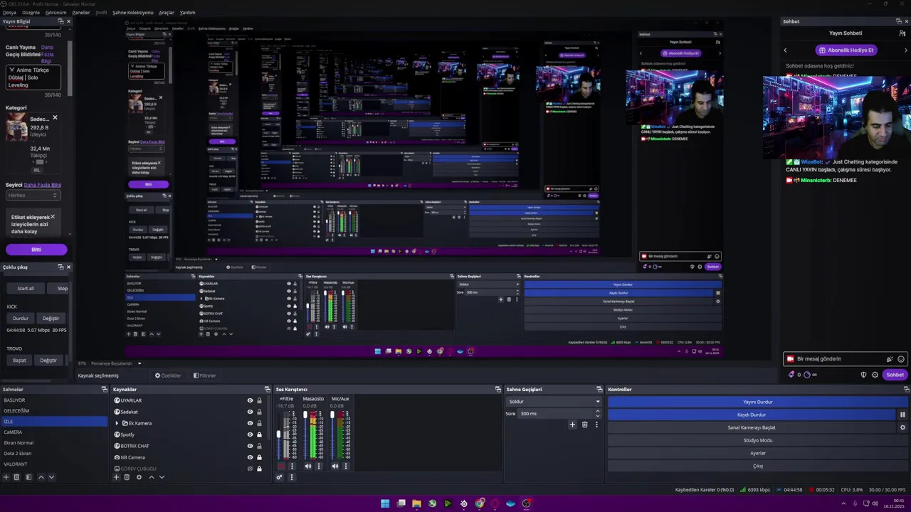911x512 pixels.
Task: Open Mic/Aux channel options three dots
Action: [346, 466]
